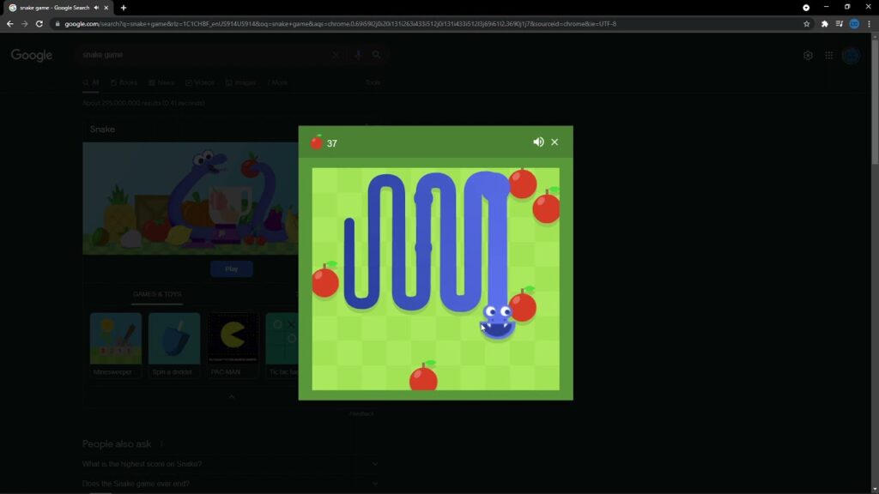Screen dimensions: 879x494
Task: Open the Chrome extensions puzzle icon
Action: [825, 23]
